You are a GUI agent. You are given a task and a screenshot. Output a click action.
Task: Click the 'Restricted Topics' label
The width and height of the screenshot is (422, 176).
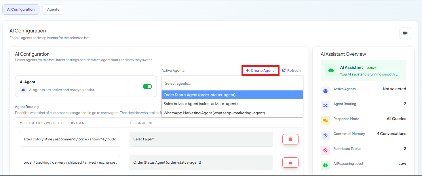coord(348,149)
